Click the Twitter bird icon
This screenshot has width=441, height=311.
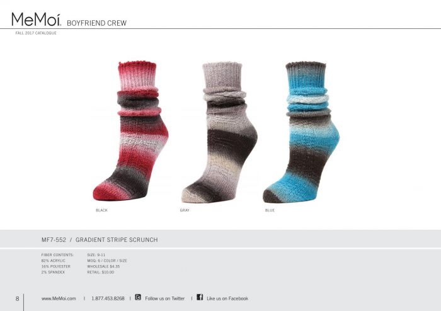(x=138, y=297)
